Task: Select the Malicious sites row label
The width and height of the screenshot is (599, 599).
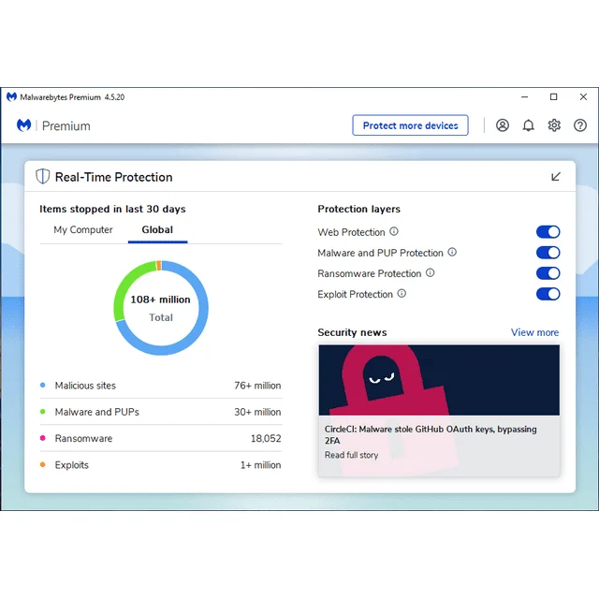Action: [85, 386]
